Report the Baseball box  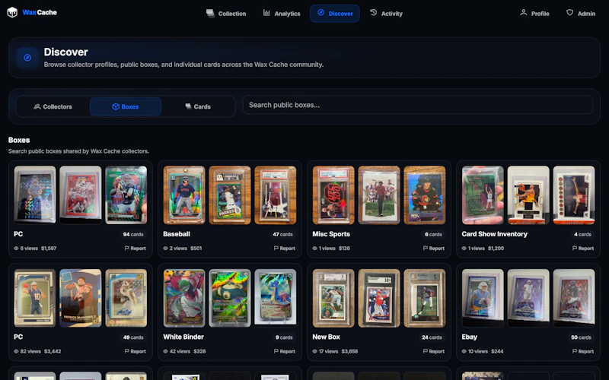(x=284, y=249)
